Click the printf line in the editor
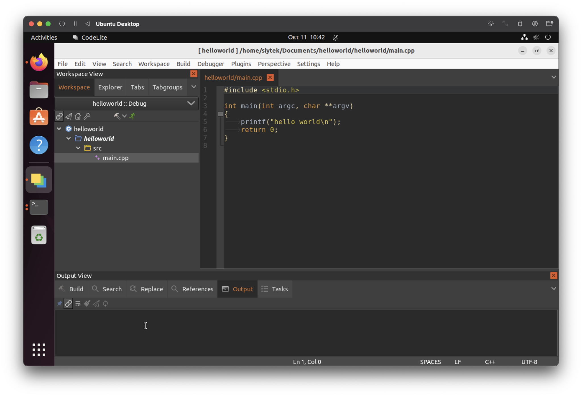582x397 pixels. pos(290,122)
